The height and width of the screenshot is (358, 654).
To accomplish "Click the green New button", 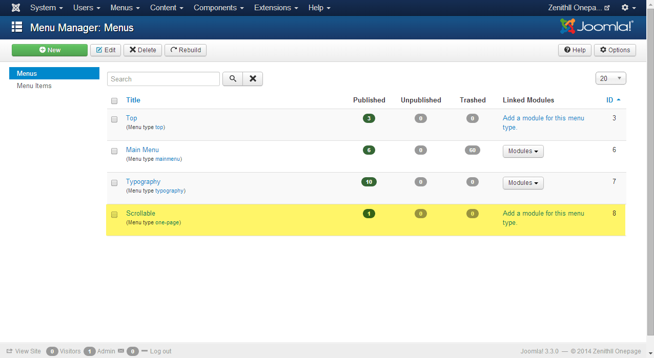I will 50,50.
